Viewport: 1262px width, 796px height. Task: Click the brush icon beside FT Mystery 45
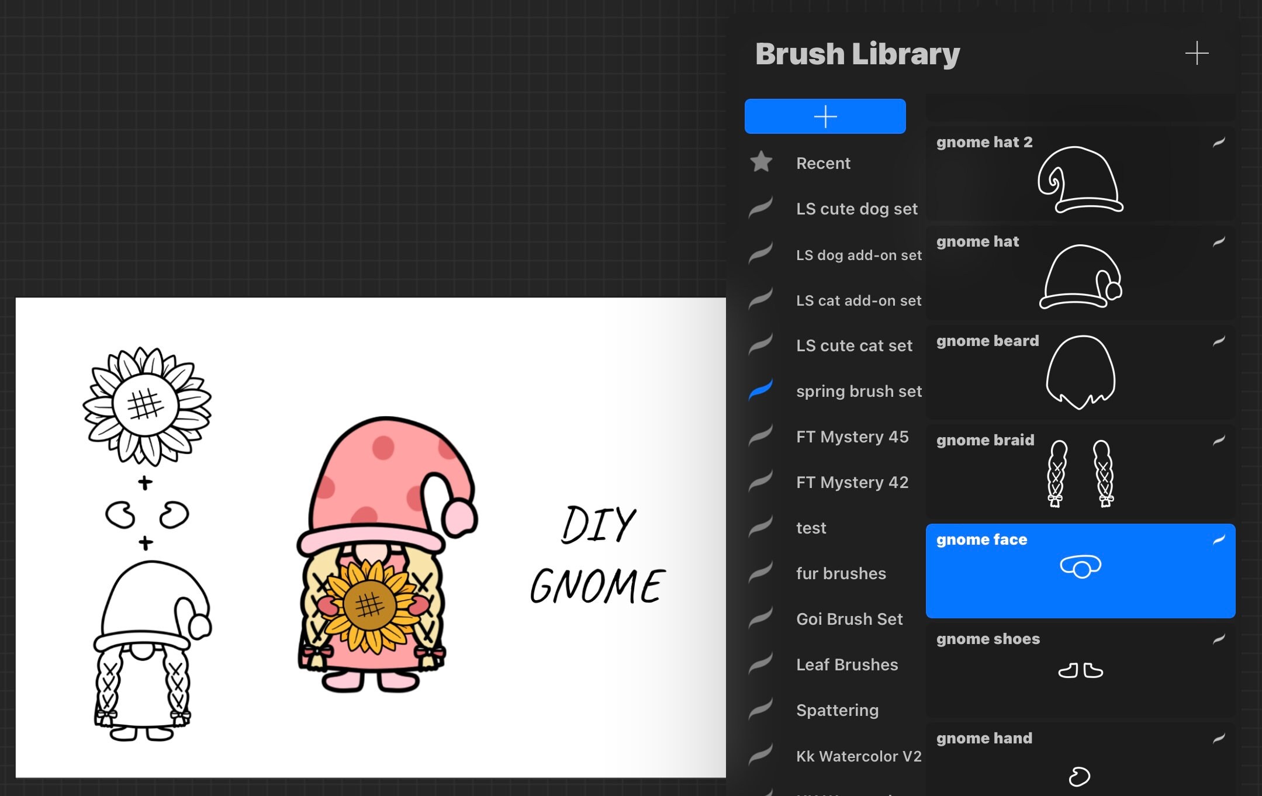[761, 435]
